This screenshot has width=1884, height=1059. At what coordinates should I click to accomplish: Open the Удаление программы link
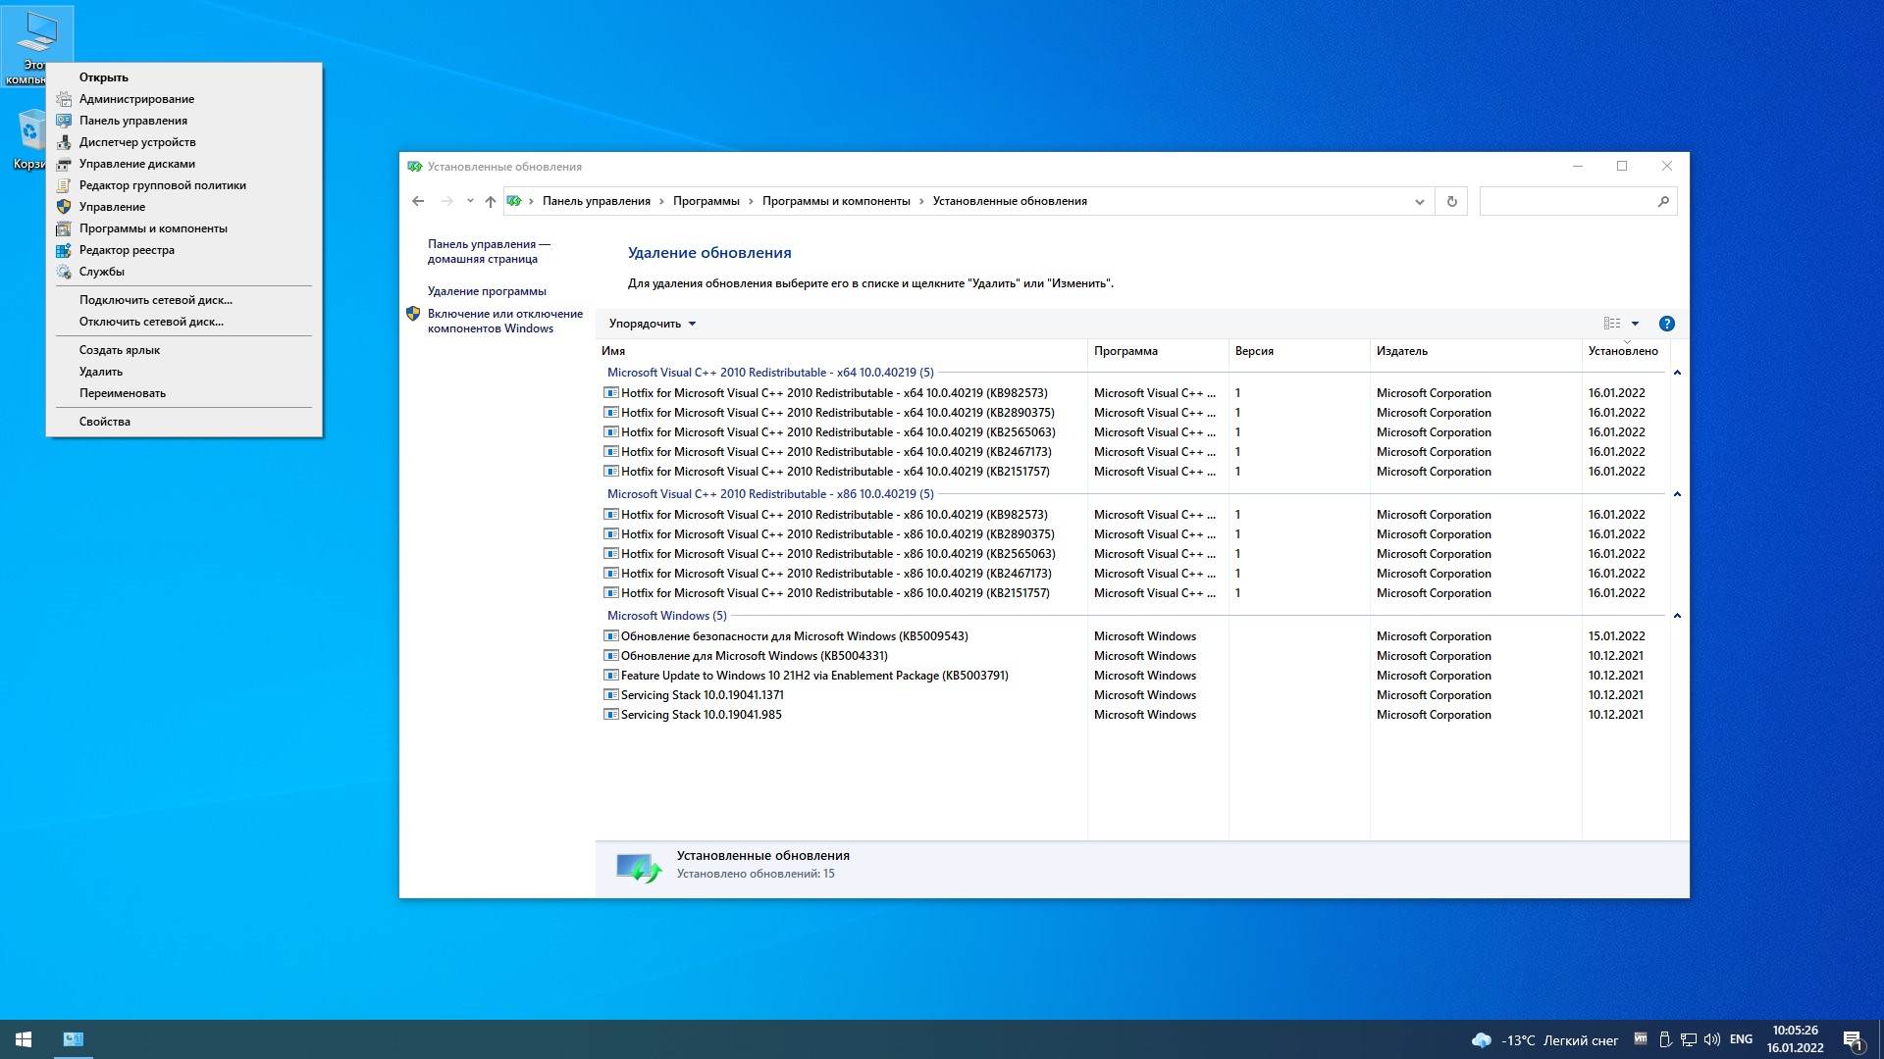tap(486, 290)
